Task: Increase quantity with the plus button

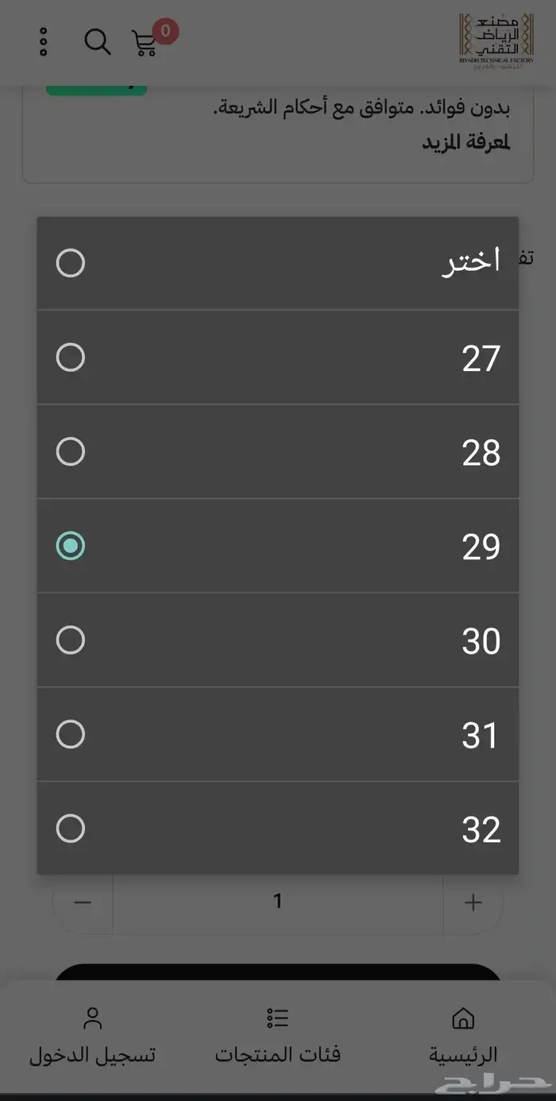Action: click(473, 902)
